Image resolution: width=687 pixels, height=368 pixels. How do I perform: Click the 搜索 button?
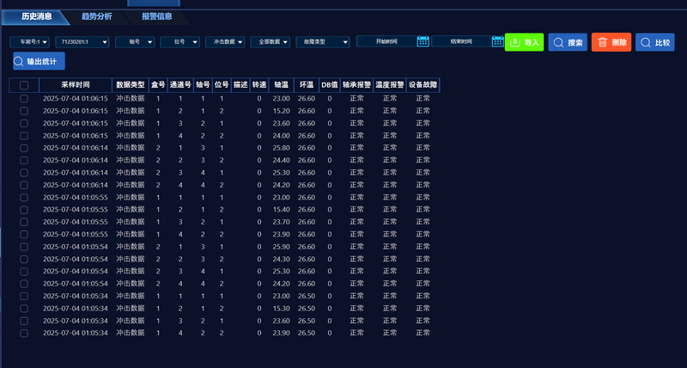[568, 42]
